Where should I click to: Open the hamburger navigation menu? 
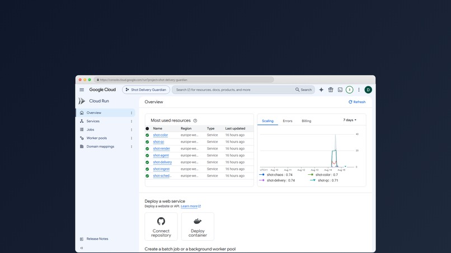82,89
